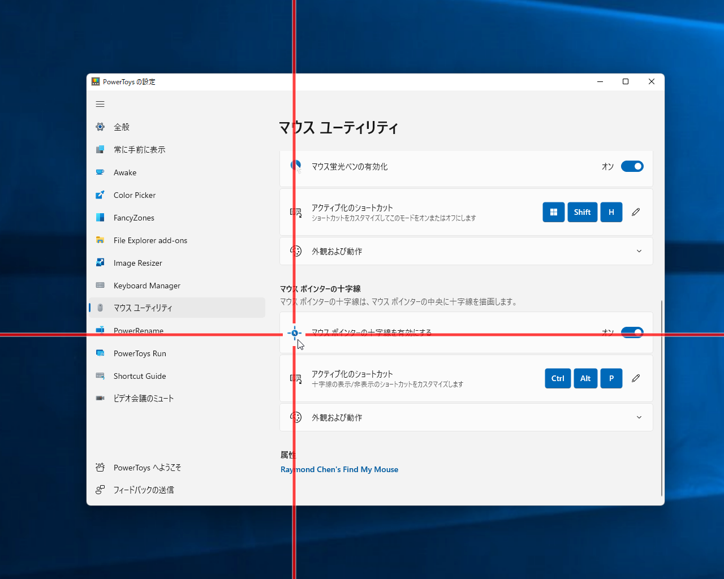Open Shortcut Guide settings
This screenshot has height=579, width=724.
140,375
